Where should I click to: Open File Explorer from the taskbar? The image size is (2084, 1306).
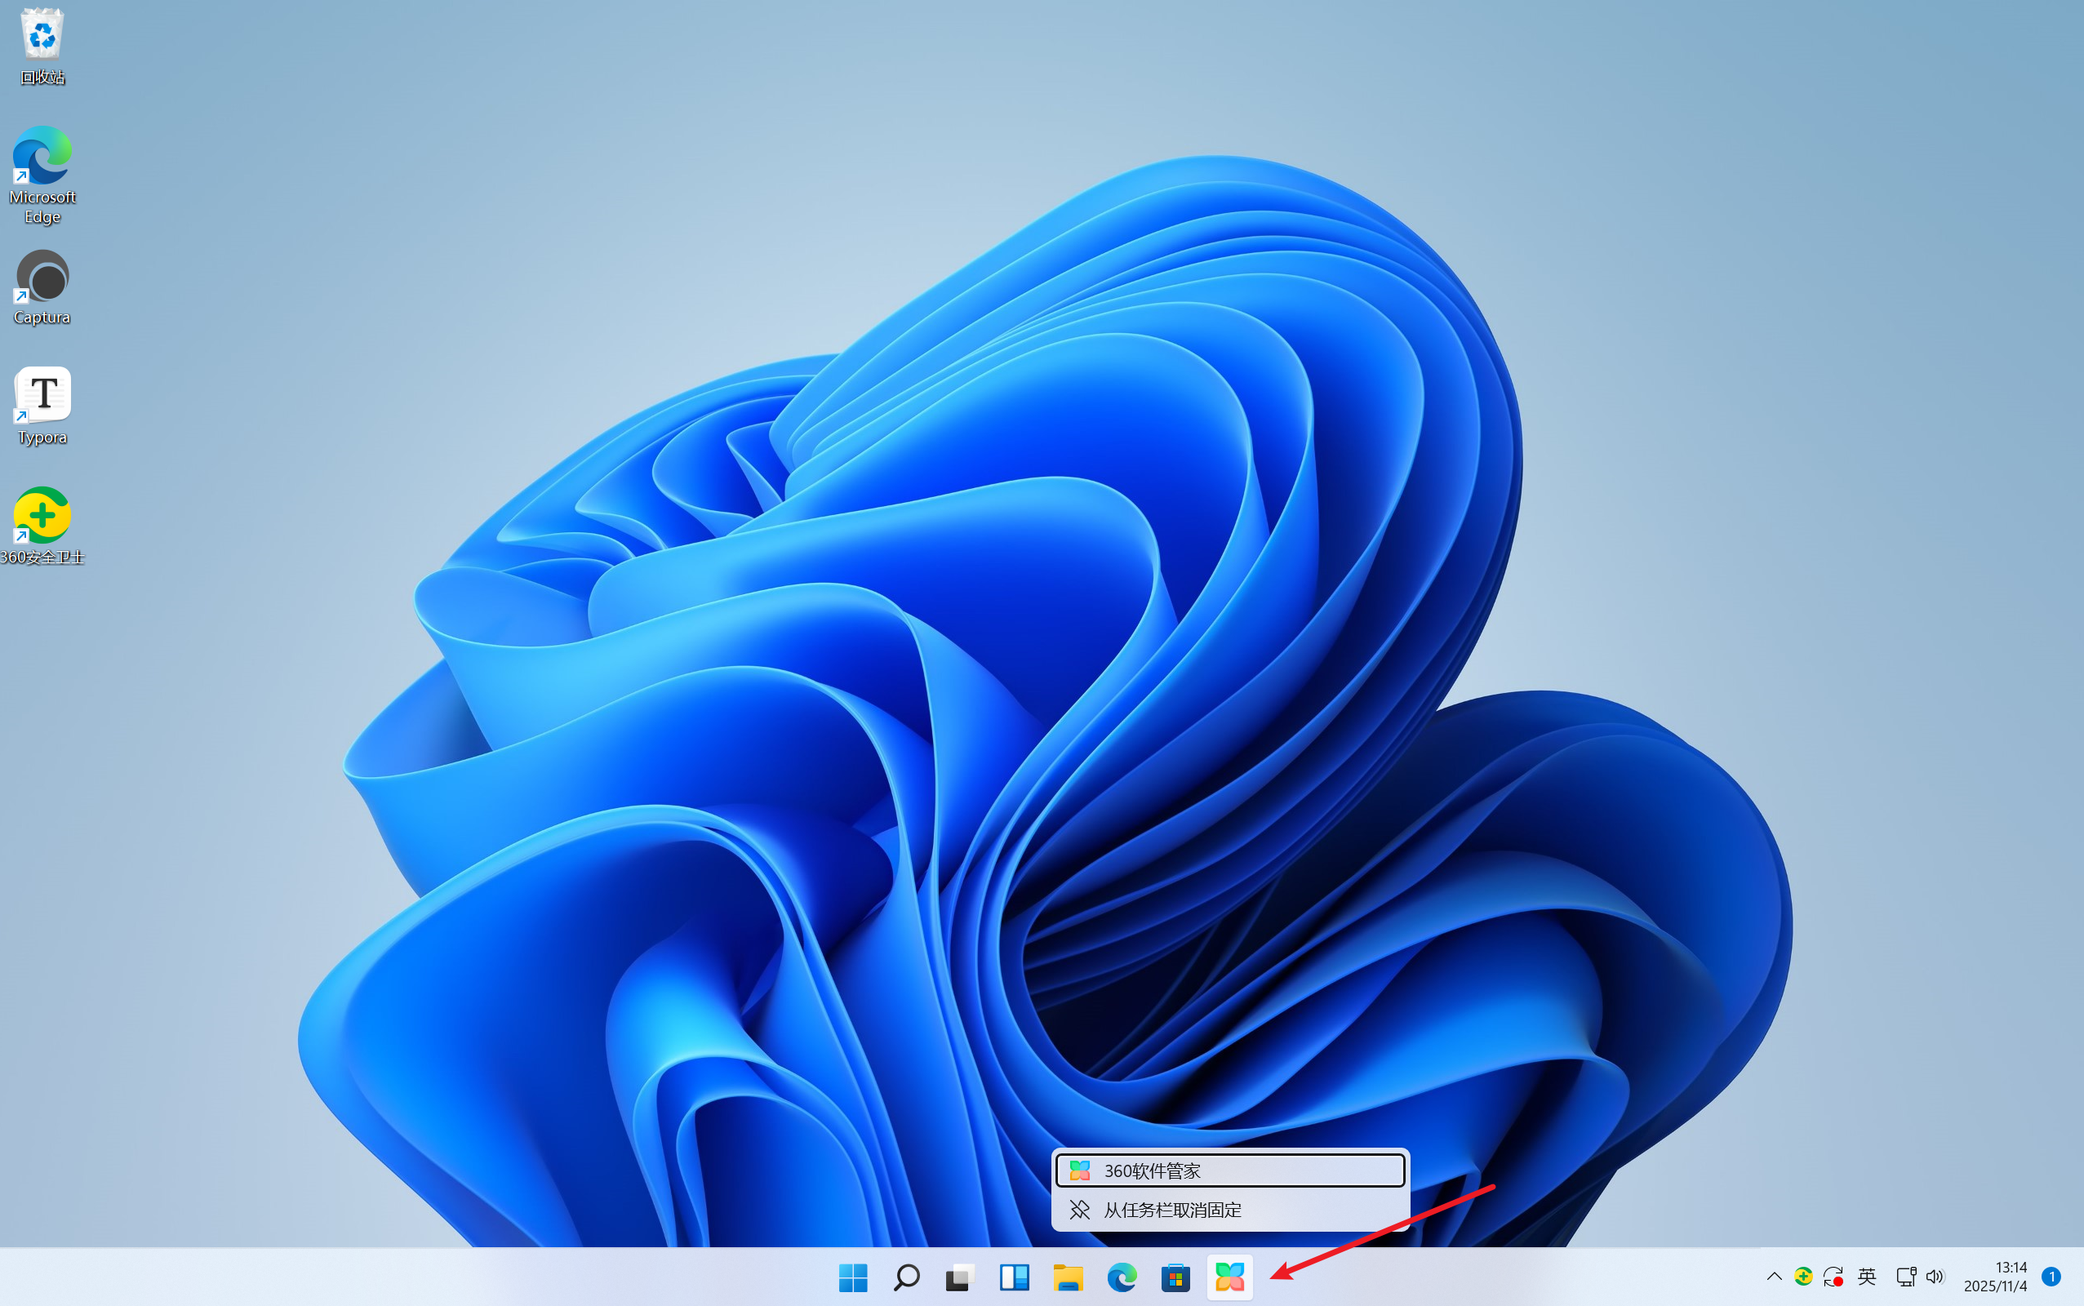click(1069, 1277)
